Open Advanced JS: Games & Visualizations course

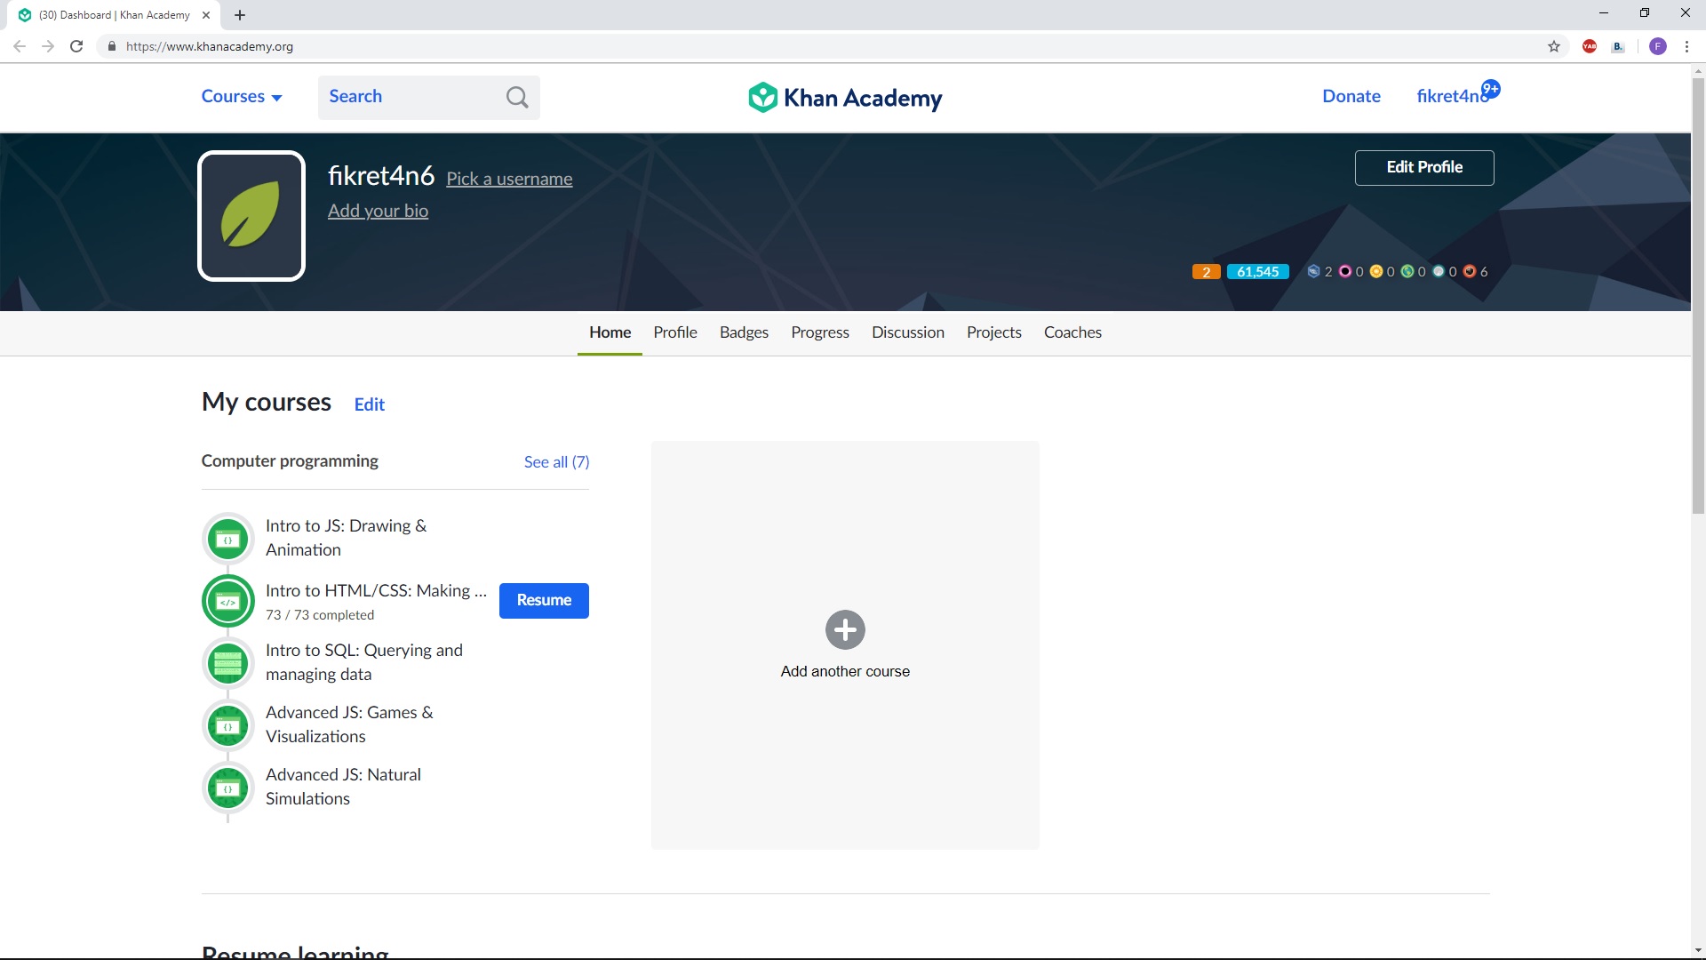349,724
